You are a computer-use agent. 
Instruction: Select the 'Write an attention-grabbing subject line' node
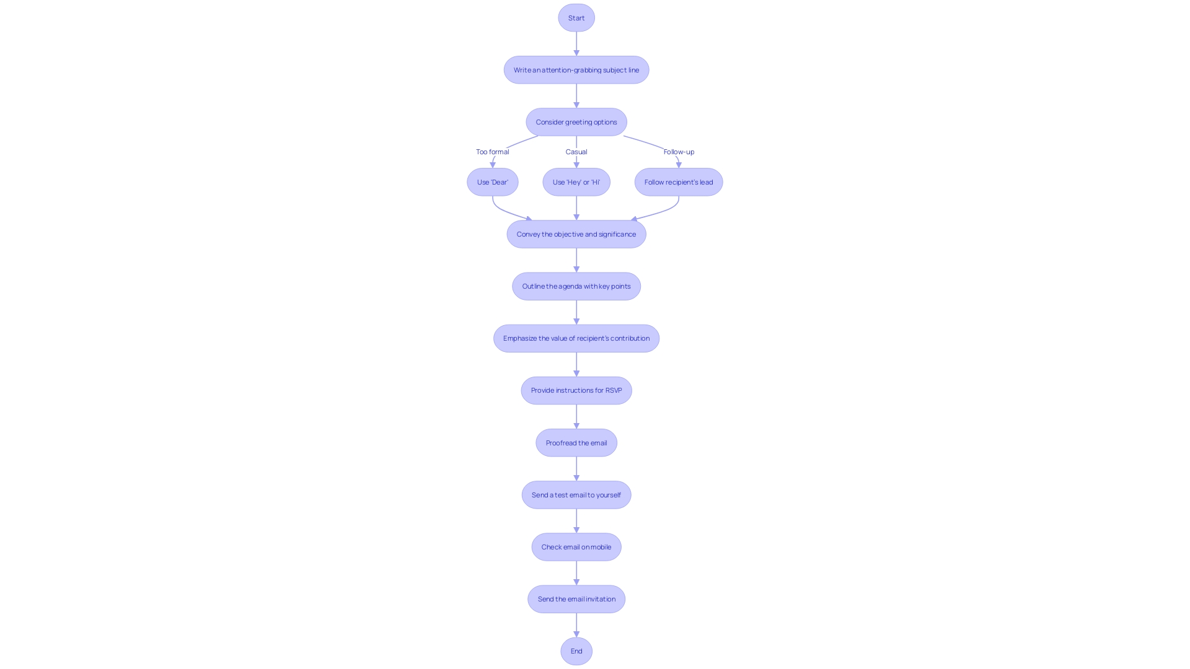[x=576, y=69]
